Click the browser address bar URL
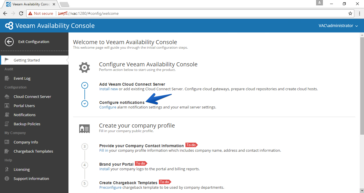This screenshot has height=193, width=364. click(88, 13)
